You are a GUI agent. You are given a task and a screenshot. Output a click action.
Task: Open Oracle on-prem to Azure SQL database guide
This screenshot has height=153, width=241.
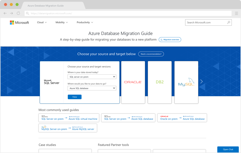click(x=182, y=118)
